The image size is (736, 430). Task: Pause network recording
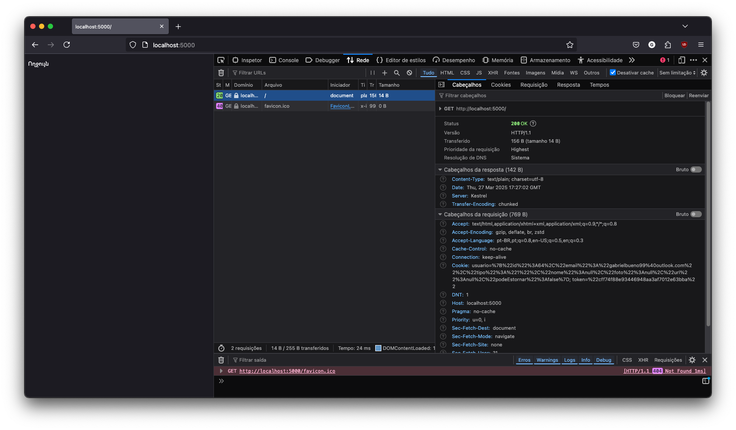coord(372,73)
